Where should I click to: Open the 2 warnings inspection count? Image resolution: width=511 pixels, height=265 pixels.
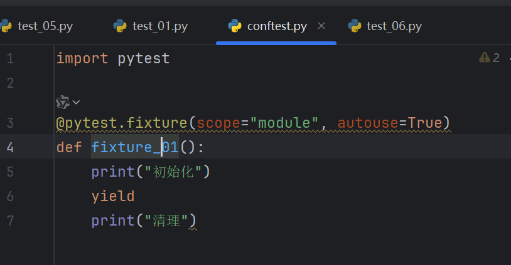[x=496, y=58]
